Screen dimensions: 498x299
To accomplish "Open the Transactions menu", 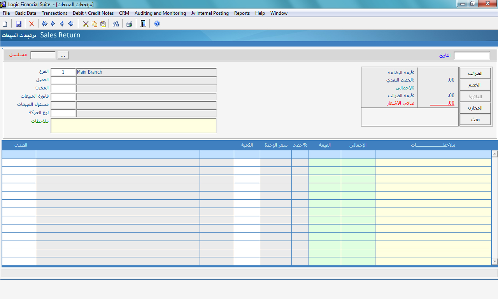I will click(x=54, y=13).
